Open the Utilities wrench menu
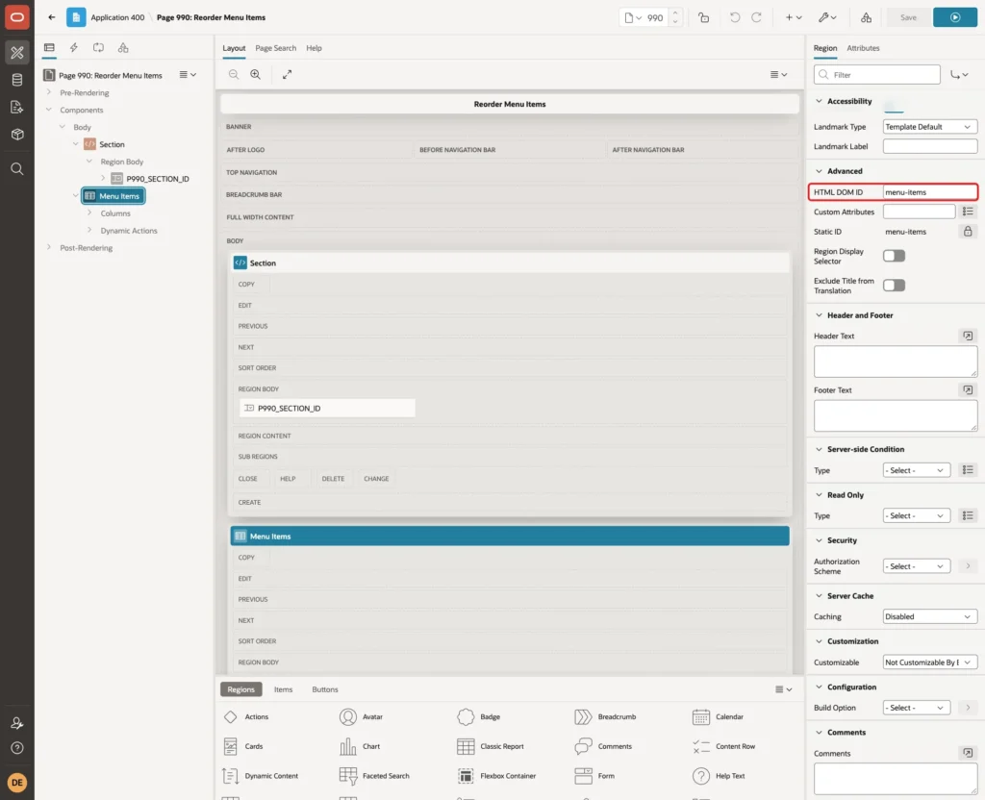The width and height of the screenshot is (985, 800). tap(827, 17)
